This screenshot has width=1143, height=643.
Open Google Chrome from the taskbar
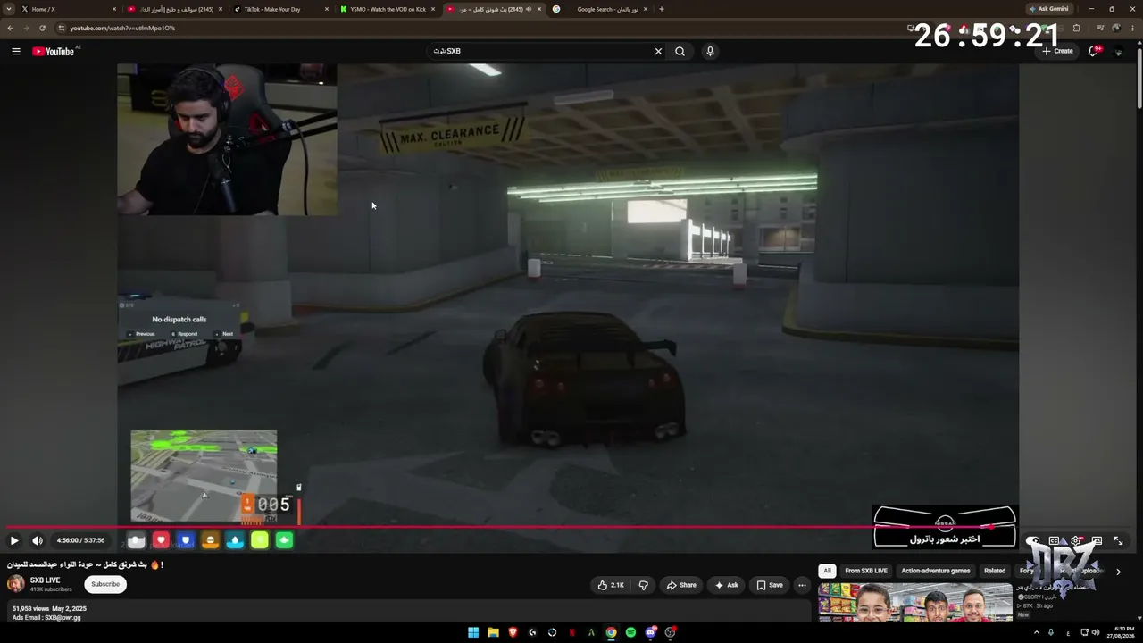pyautogui.click(x=611, y=632)
